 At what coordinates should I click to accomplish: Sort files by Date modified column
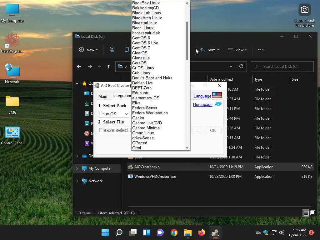point(221,79)
